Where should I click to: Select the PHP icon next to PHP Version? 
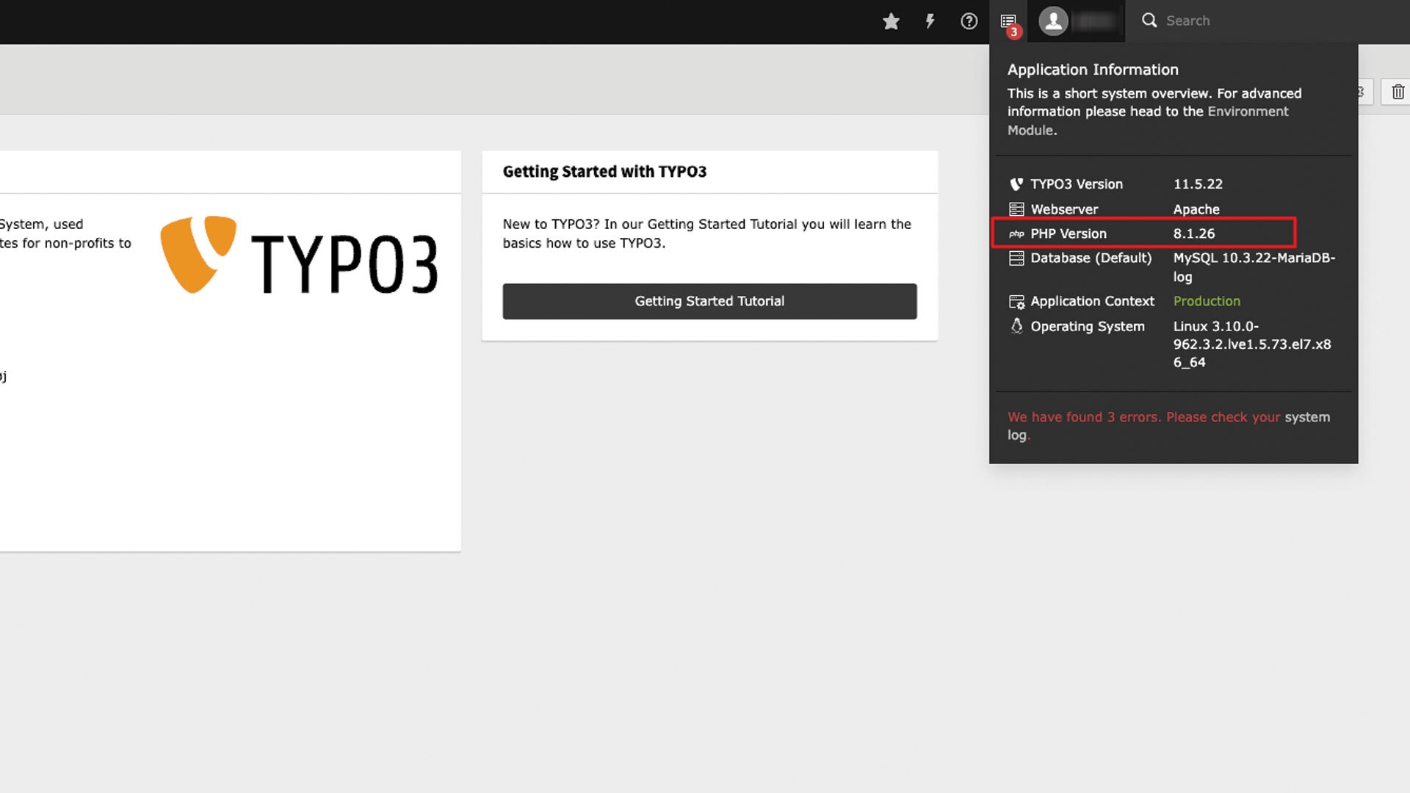pyautogui.click(x=1016, y=233)
